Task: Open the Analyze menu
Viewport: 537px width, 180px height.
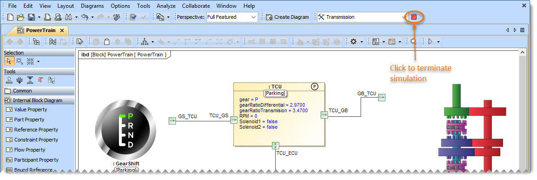Action: (x=166, y=6)
